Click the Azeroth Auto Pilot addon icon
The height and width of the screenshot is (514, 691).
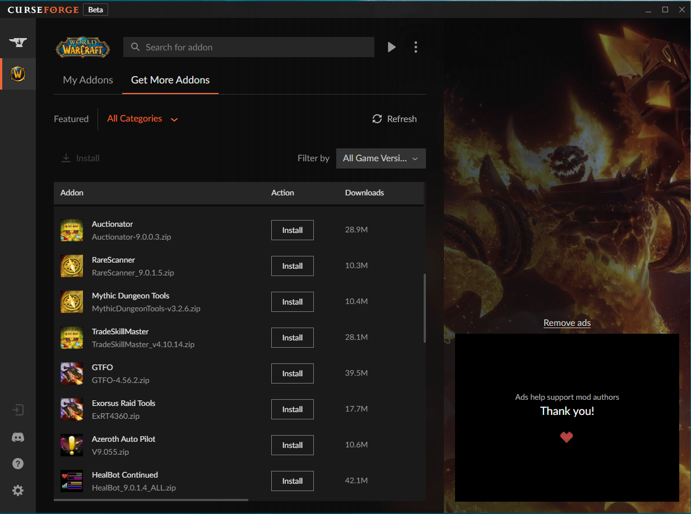click(x=72, y=445)
